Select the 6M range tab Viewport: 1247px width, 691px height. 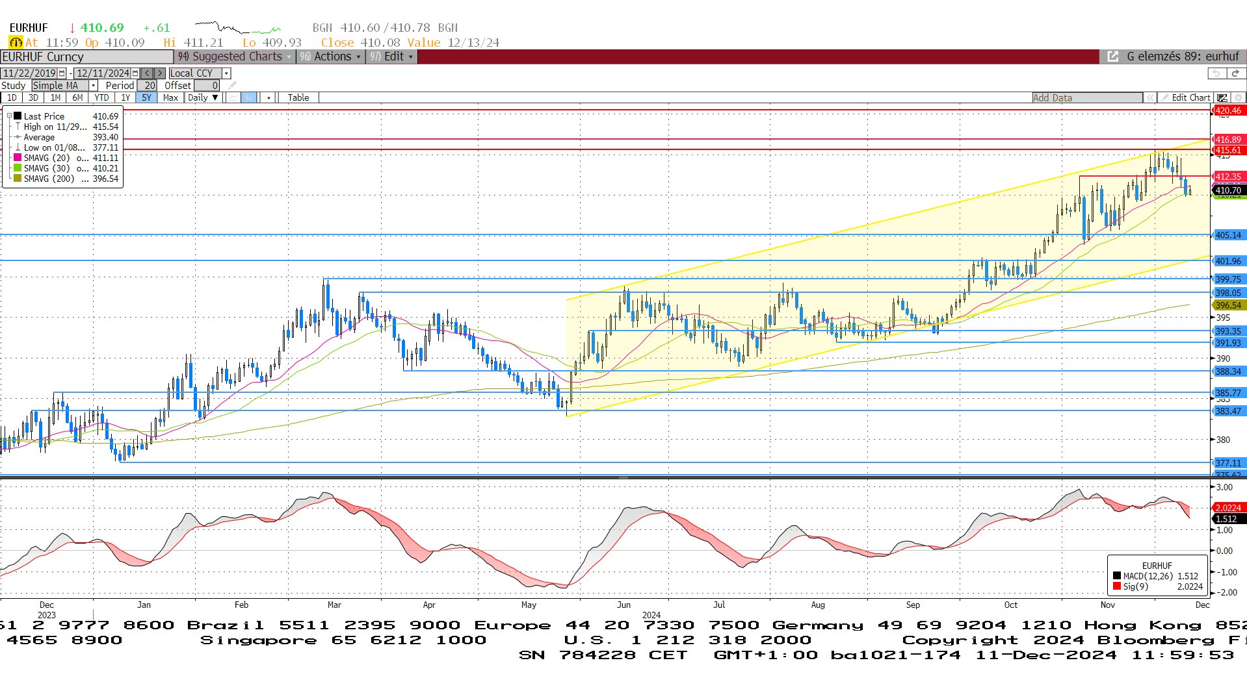coord(77,97)
